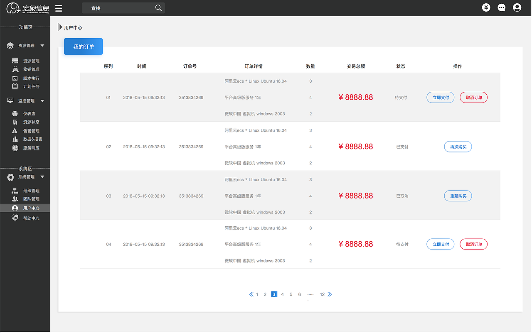Screen dimensions: 532x333
Task: Click the 用户中心 person icon
Action: (x=15, y=208)
